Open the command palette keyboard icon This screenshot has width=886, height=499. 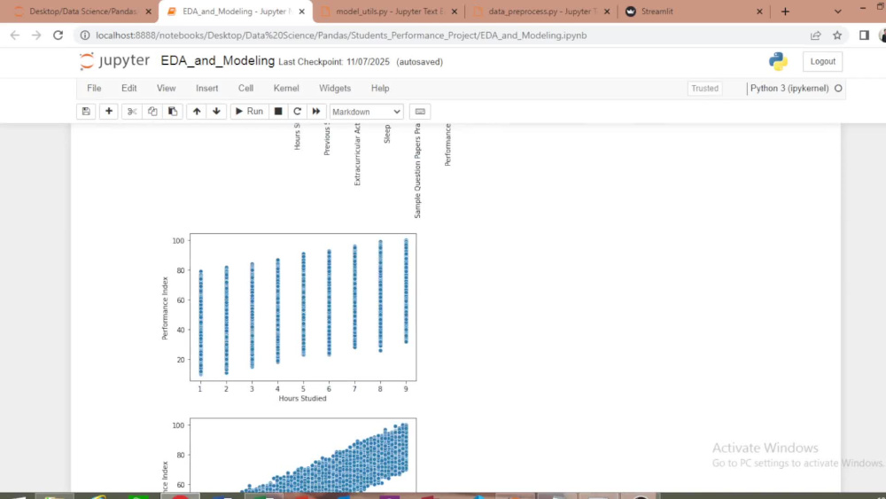[420, 112]
